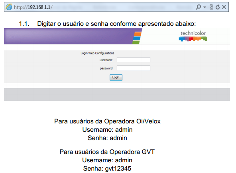
Task: Click the Internet Explorer logo icon
Action: (x=9, y=7)
